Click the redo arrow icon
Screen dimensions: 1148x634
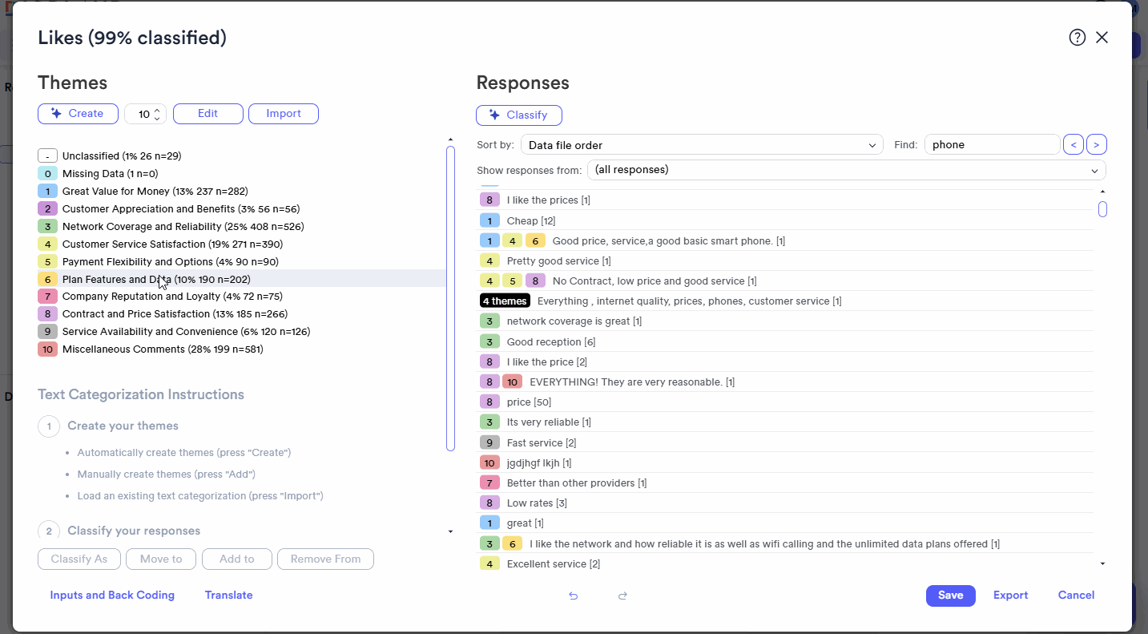click(622, 596)
